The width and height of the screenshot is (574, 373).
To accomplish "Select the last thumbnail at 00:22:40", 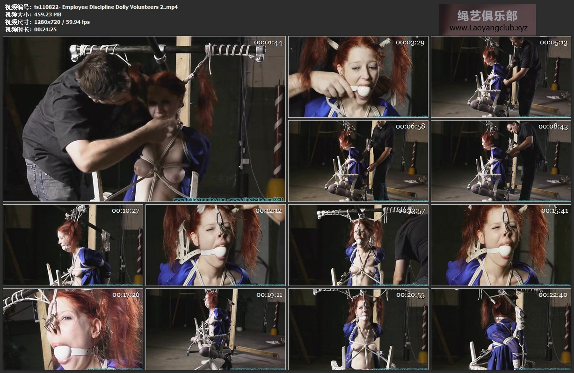I will pos(501,329).
